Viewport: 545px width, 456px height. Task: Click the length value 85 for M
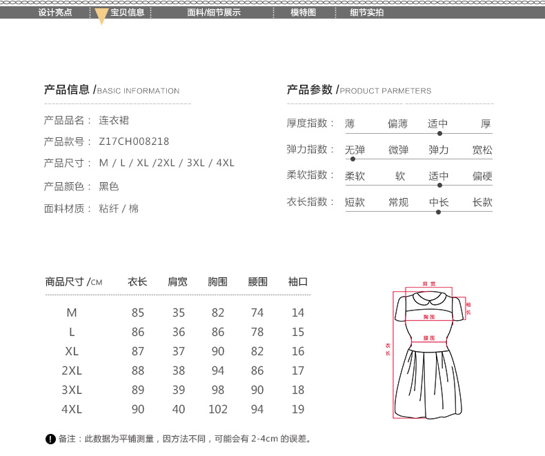click(x=138, y=313)
